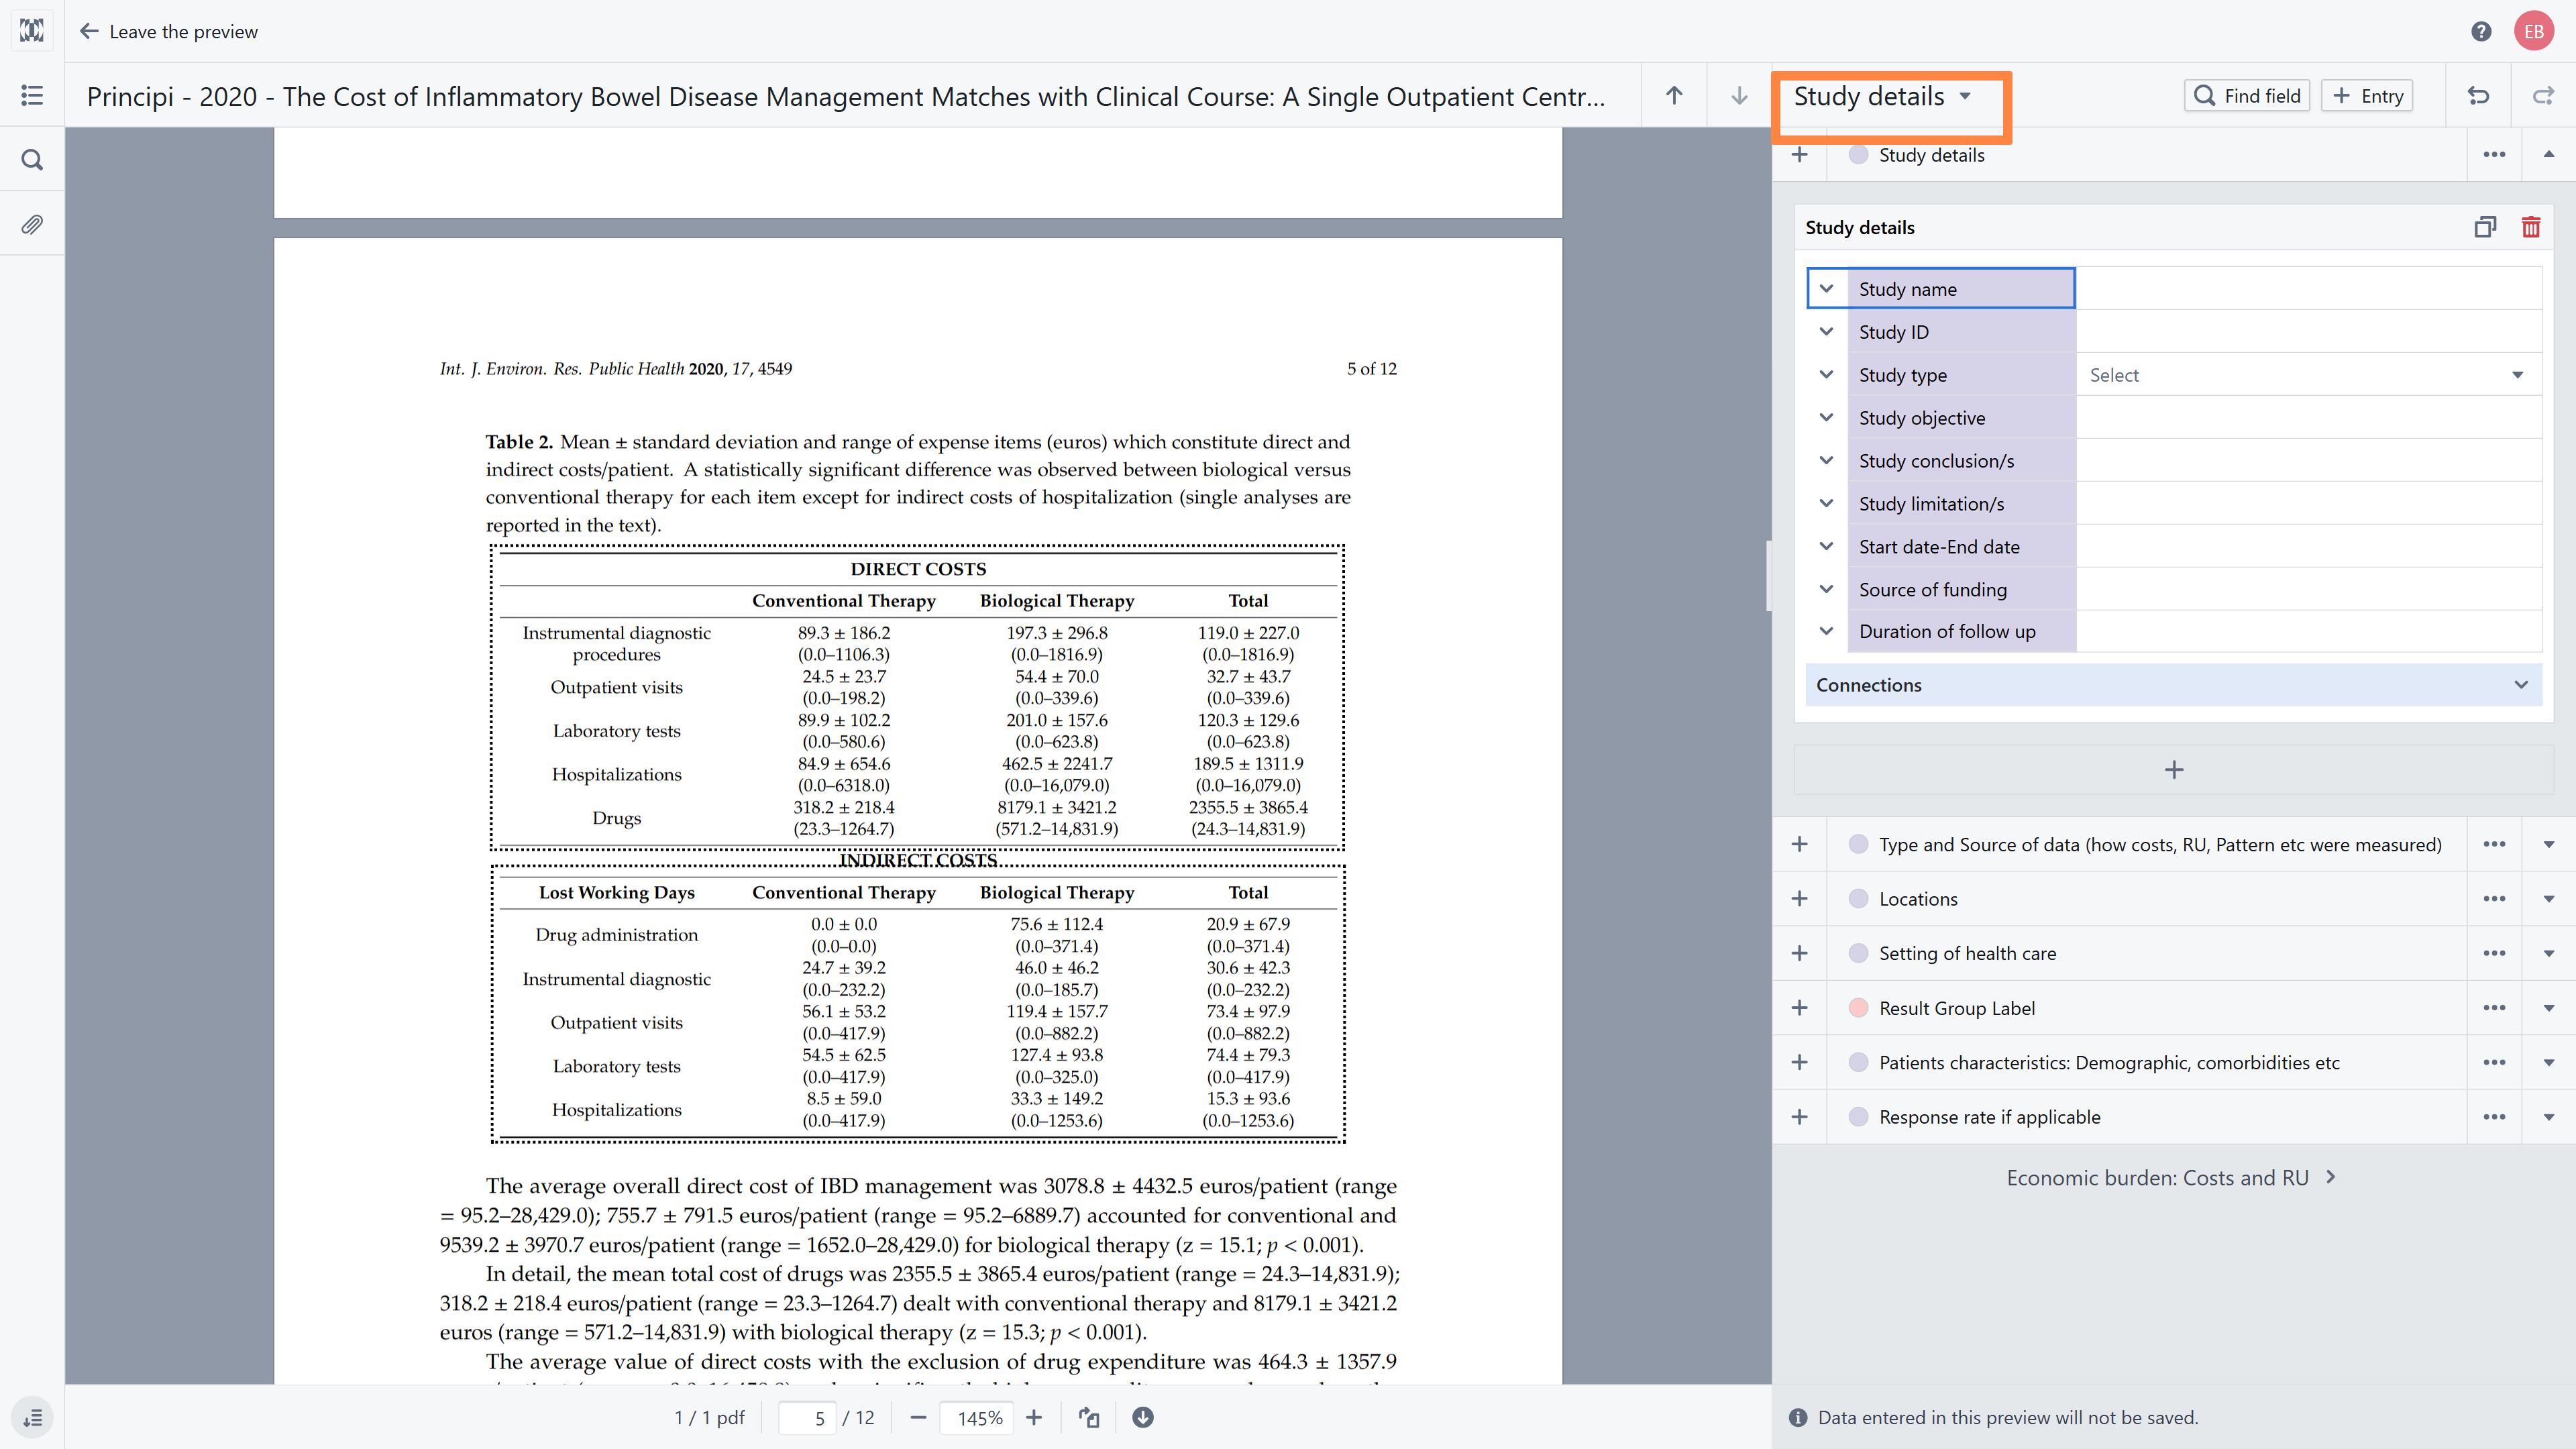Screen dimensions: 2576x1449
Task: Go to next document with down arrow
Action: point(1739,95)
